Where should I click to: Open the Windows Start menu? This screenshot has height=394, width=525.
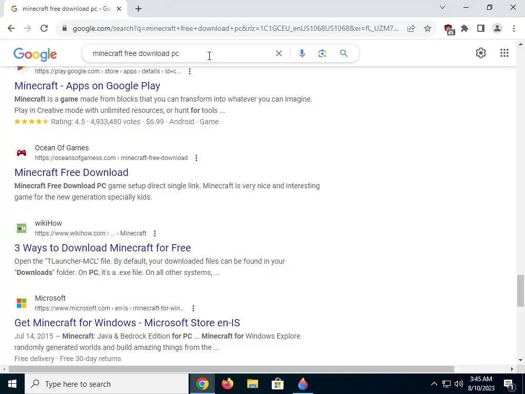[12, 384]
